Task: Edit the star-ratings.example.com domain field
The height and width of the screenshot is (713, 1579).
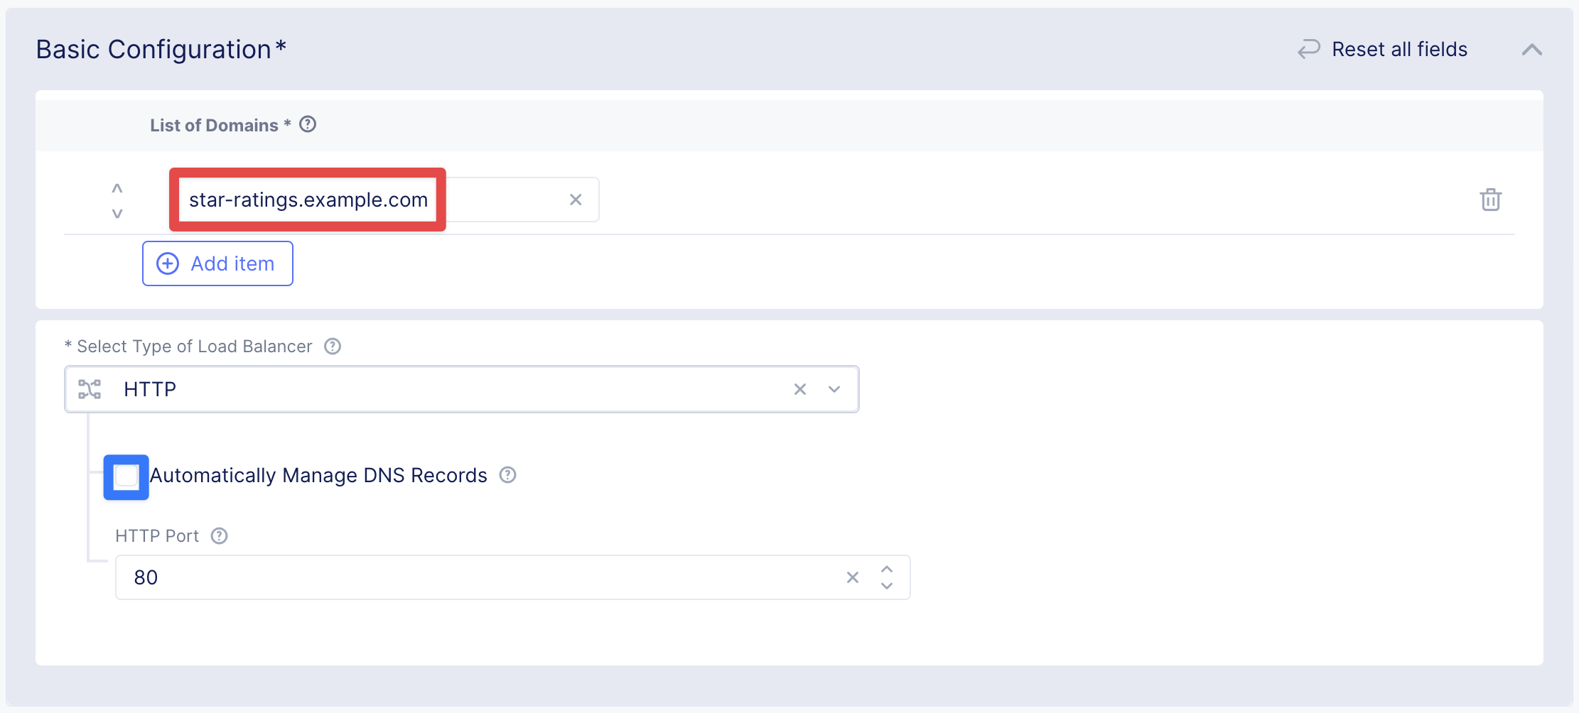Action: [308, 200]
